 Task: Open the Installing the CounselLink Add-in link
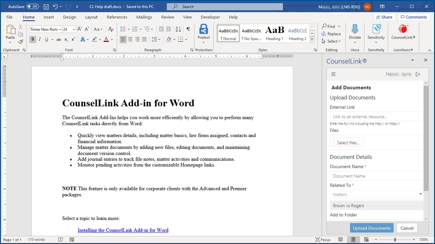tap(123, 230)
